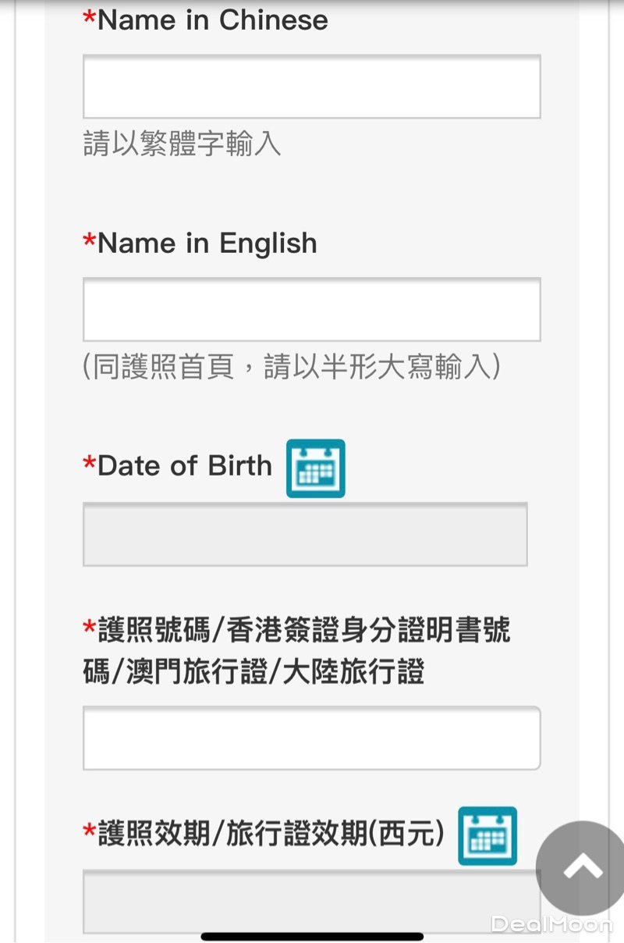The width and height of the screenshot is (624, 943).
Task: Click the "Date of Birth" label text
Action: point(184,466)
